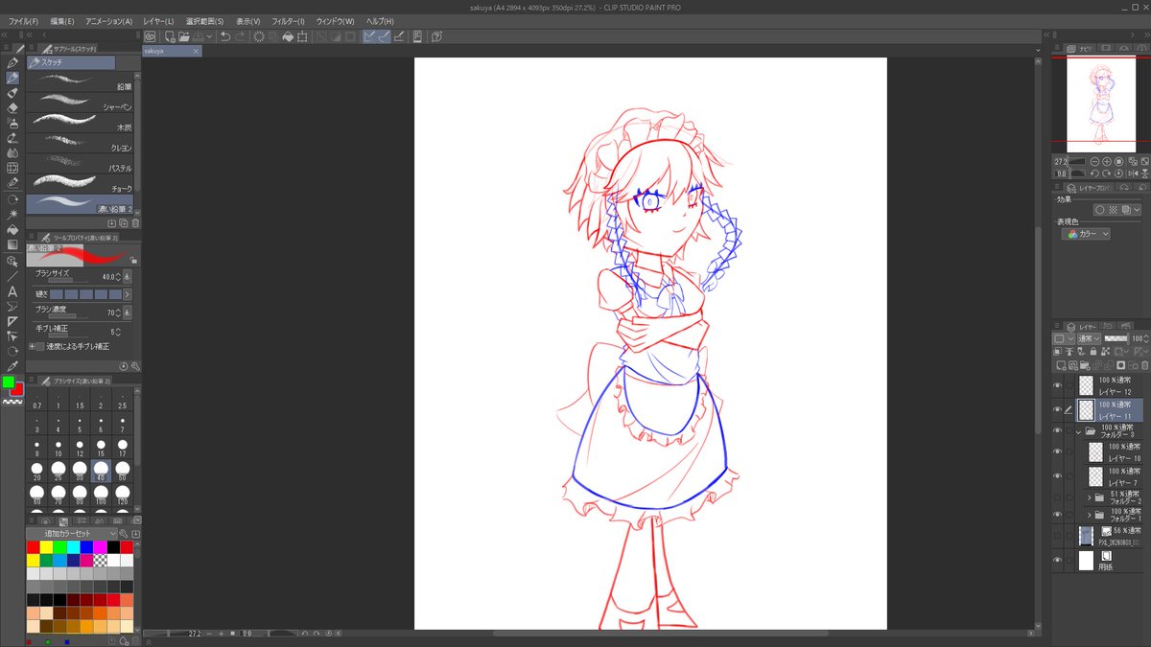Screen dimensions: 1151x647
Task: Select the Eraser tool
Action: (12, 108)
